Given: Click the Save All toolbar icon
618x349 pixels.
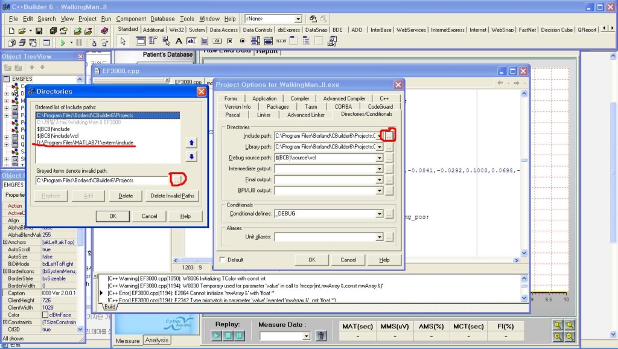Looking at the screenshot, I should pos(53,30).
